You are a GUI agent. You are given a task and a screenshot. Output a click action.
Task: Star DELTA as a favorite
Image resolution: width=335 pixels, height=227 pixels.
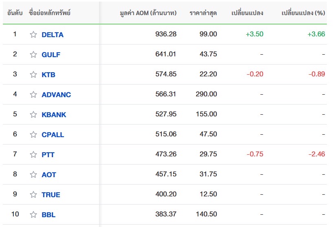[33, 34]
